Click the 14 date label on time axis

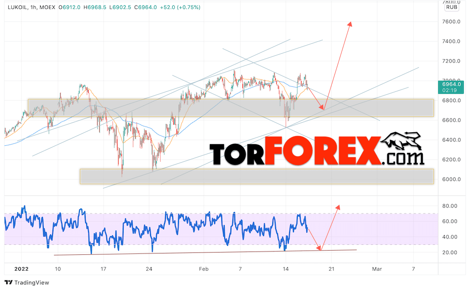click(286, 269)
